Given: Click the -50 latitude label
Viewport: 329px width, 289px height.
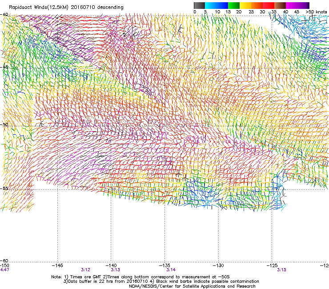Looking at the screenshot, I should pyautogui.click(x=4, y=124).
